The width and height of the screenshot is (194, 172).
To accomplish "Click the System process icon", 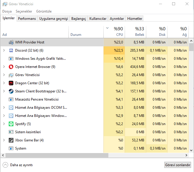I will point(11,148).
